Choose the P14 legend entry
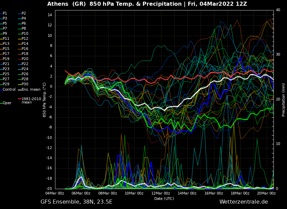Screen dimensions: 287x209 [25, 44]
